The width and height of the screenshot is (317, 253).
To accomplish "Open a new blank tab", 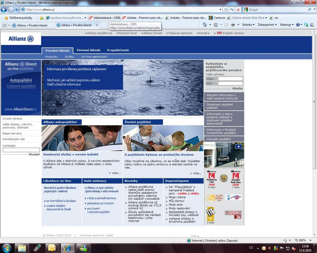I will (x=104, y=25).
